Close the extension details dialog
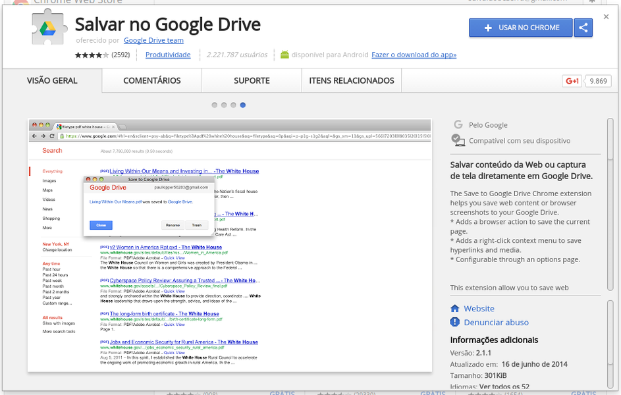The height and width of the screenshot is (395, 621). [606, 16]
